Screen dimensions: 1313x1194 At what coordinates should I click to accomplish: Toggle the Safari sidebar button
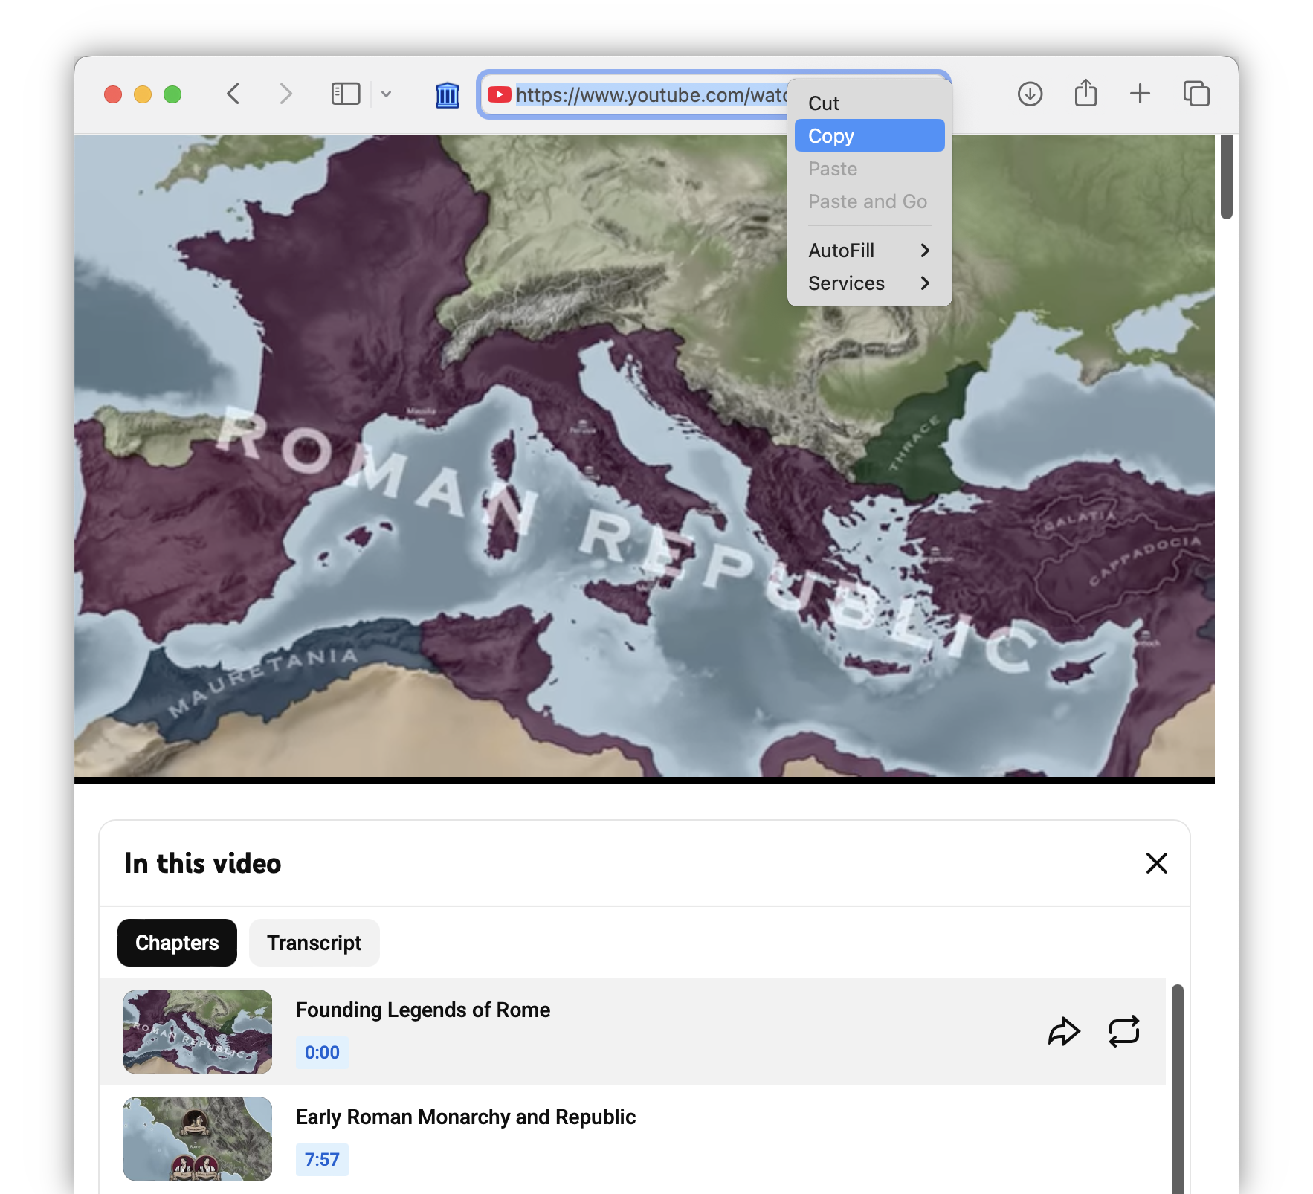346,94
